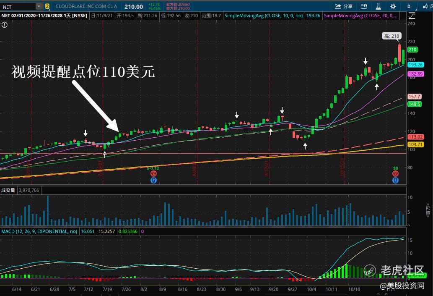Click the candlestick chart style icon

[x=425, y=6]
